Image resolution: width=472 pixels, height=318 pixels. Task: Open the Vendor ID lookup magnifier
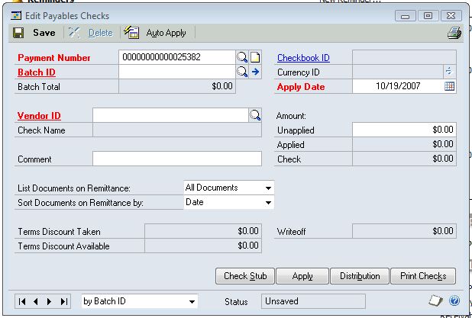coord(255,115)
